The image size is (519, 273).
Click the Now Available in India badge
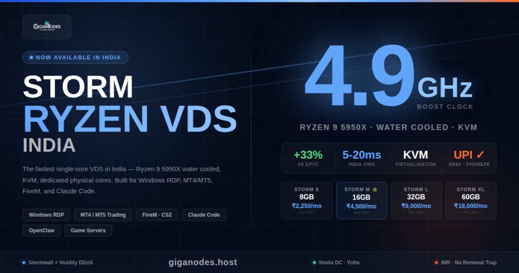click(76, 57)
